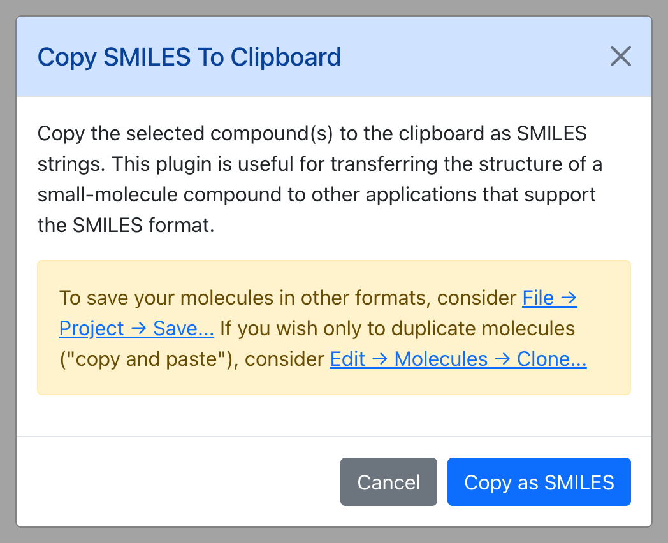The width and height of the screenshot is (668, 543).
Task: Click the Cancel button
Action: tap(389, 482)
